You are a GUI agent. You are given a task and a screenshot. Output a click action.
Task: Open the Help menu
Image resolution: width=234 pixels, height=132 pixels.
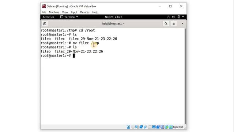[x=95, y=12]
